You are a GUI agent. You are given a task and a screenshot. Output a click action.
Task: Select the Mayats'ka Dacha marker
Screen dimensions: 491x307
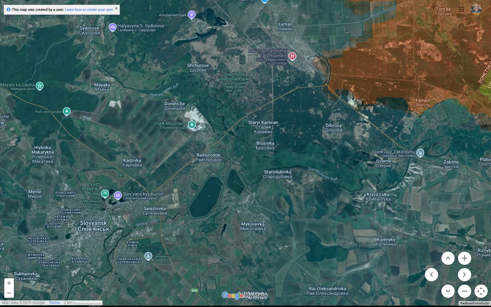coord(40,86)
